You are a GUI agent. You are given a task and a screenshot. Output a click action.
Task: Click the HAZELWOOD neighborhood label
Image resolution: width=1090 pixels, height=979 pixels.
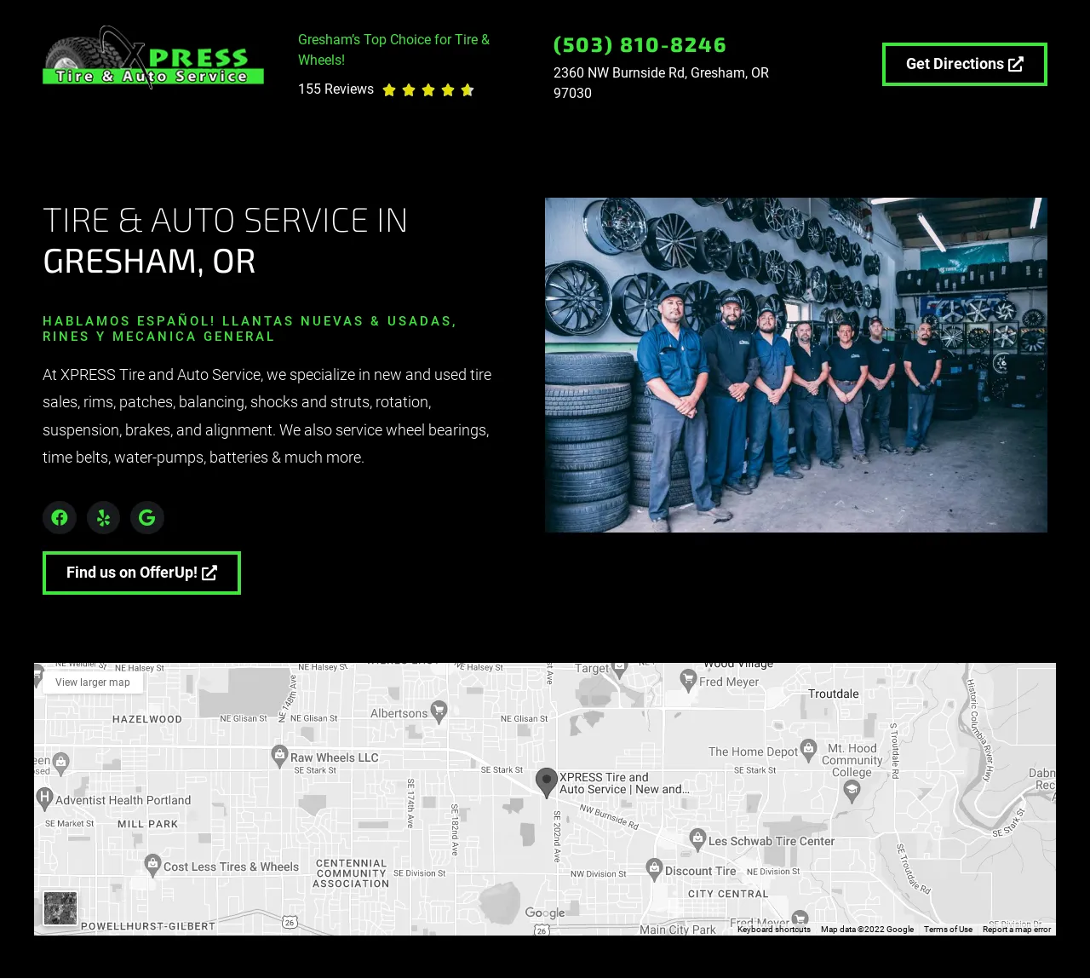[147, 719]
